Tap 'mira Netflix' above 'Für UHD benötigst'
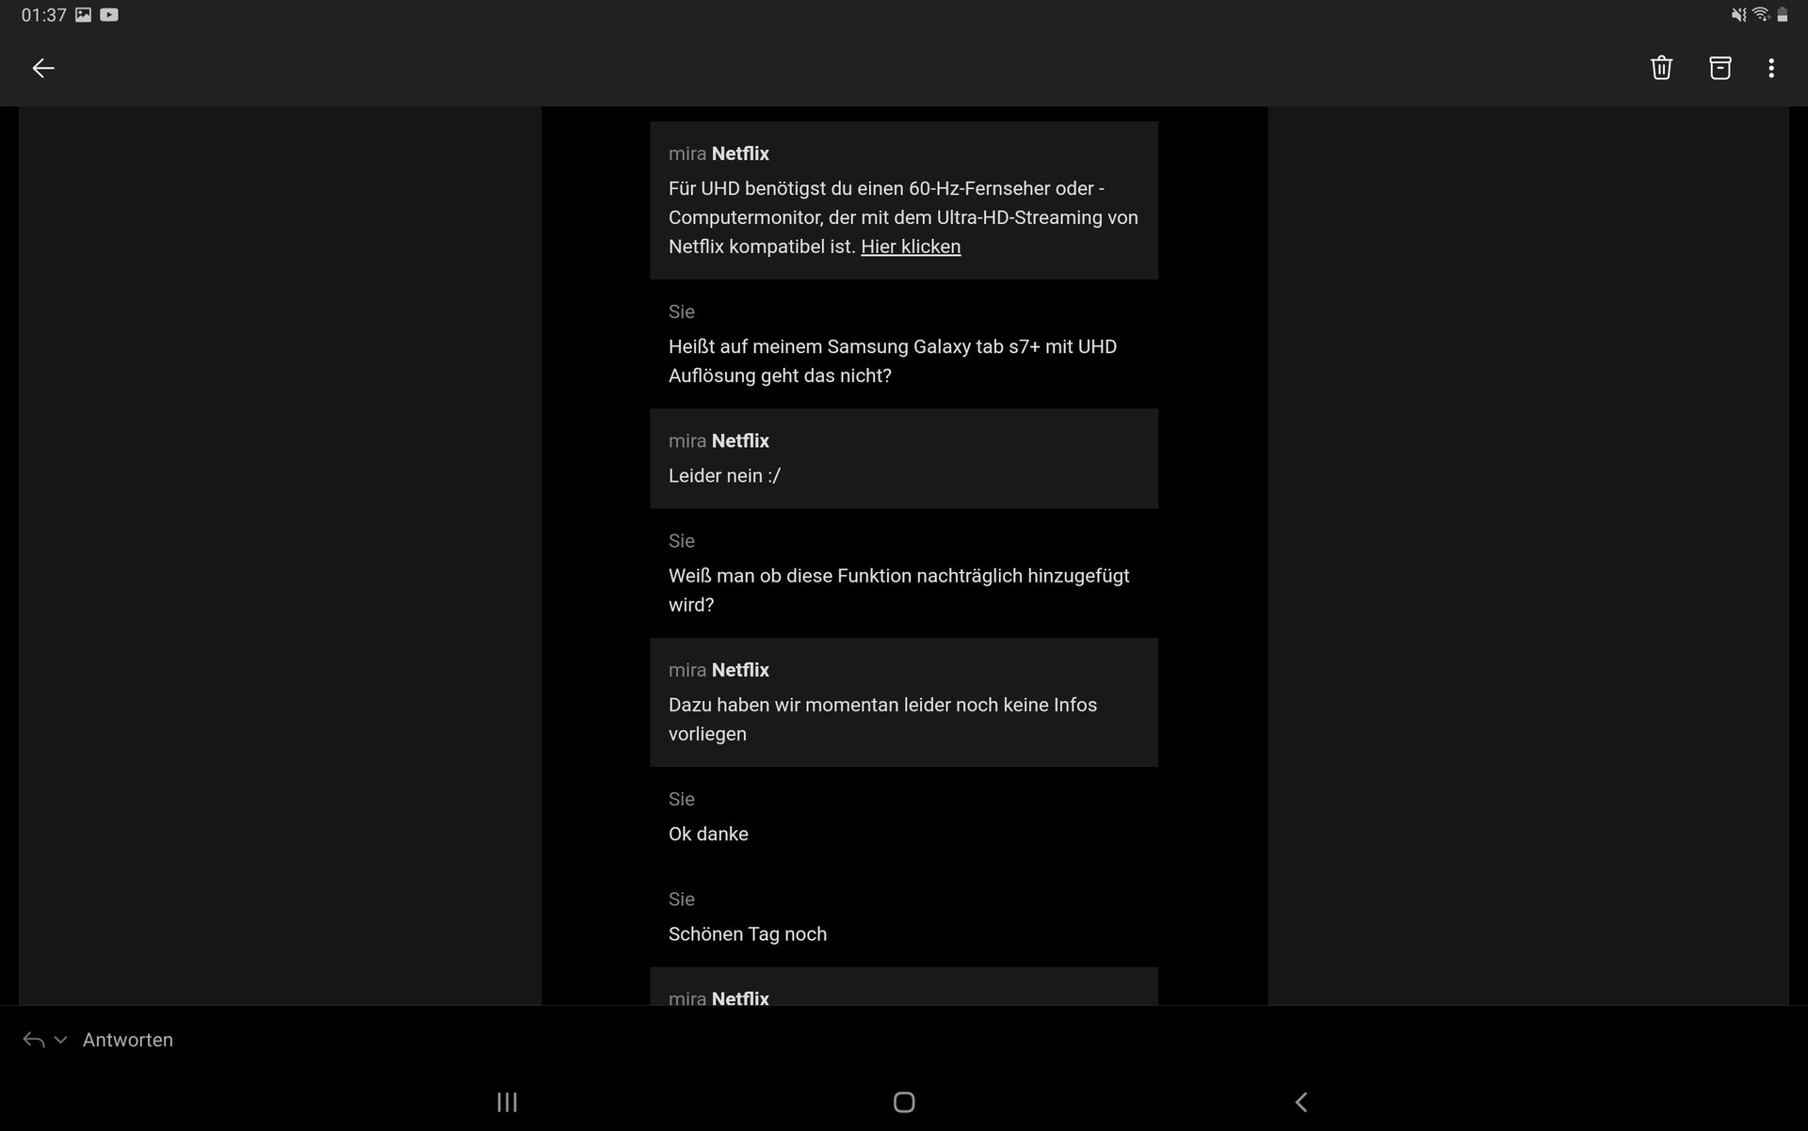 pos(718,153)
